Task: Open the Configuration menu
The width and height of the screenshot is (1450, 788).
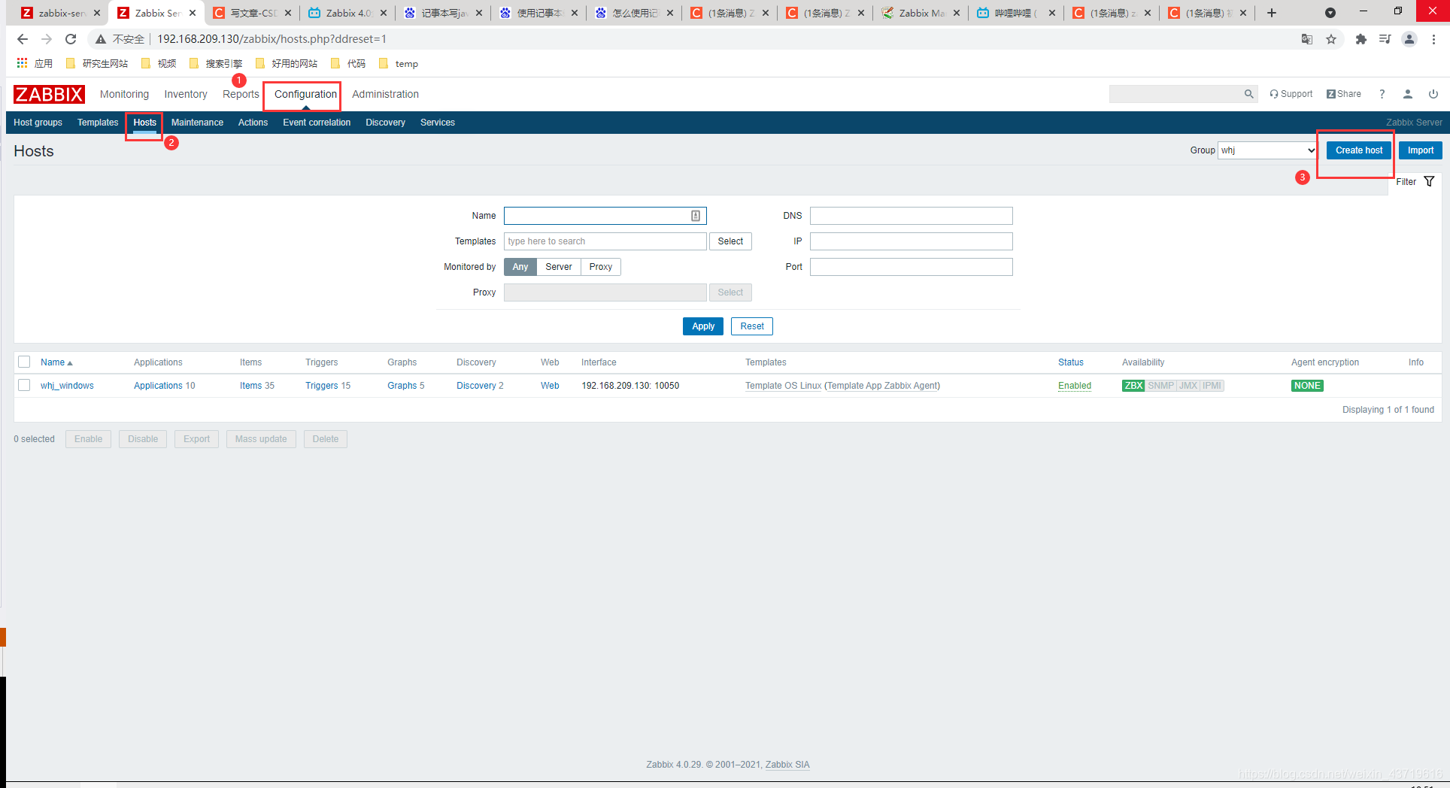Action: click(305, 94)
